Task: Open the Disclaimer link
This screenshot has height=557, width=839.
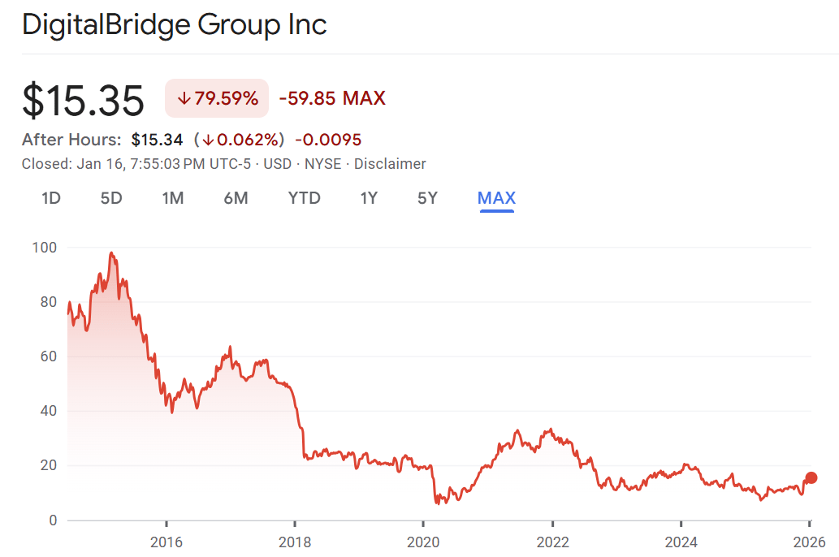Action: click(391, 163)
